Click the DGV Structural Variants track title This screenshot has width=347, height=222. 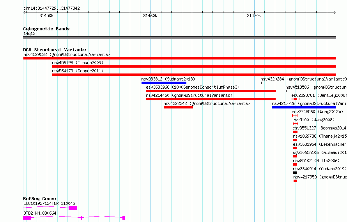(55, 50)
